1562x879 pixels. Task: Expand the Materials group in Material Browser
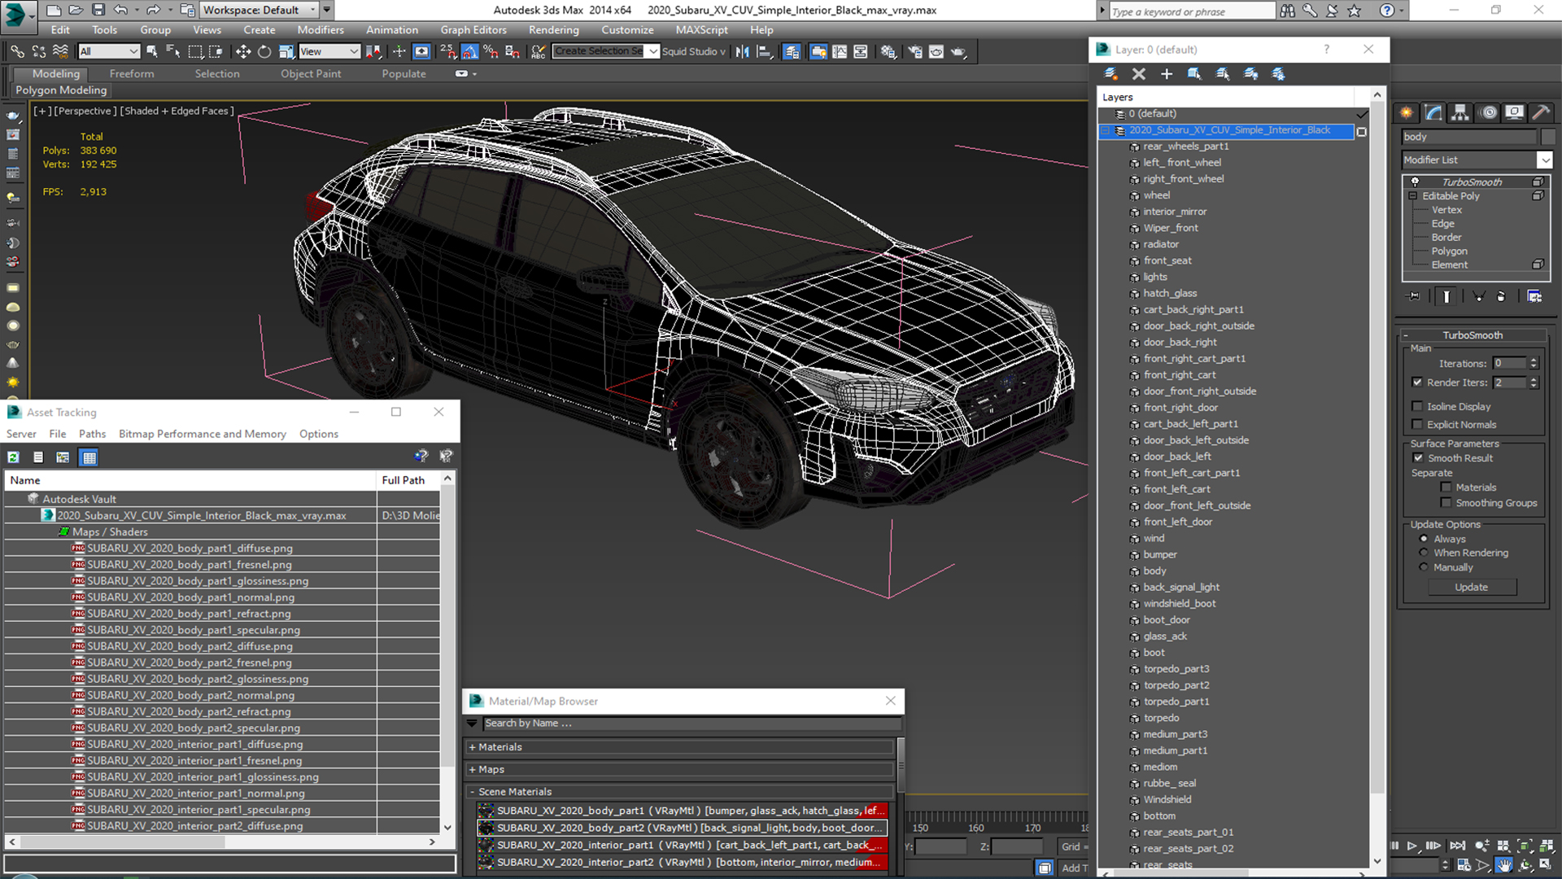click(x=472, y=747)
